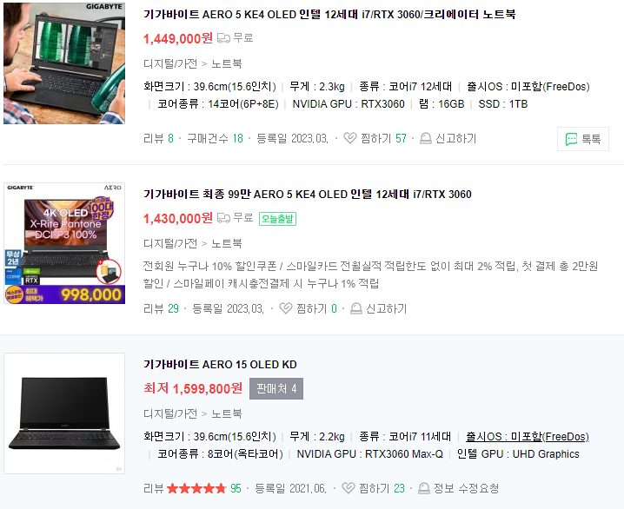Click the 오늘출발 badge
624x509 pixels.
(x=277, y=219)
